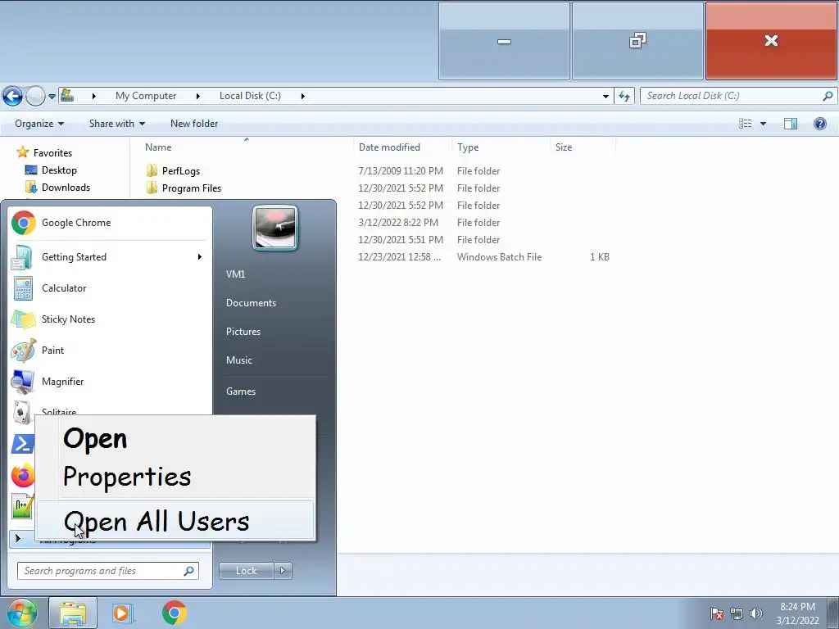This screenshot has height=629, width=839.
Task: Open Music from Start menu
Action: pyautogui.click(x=239, y=360)
